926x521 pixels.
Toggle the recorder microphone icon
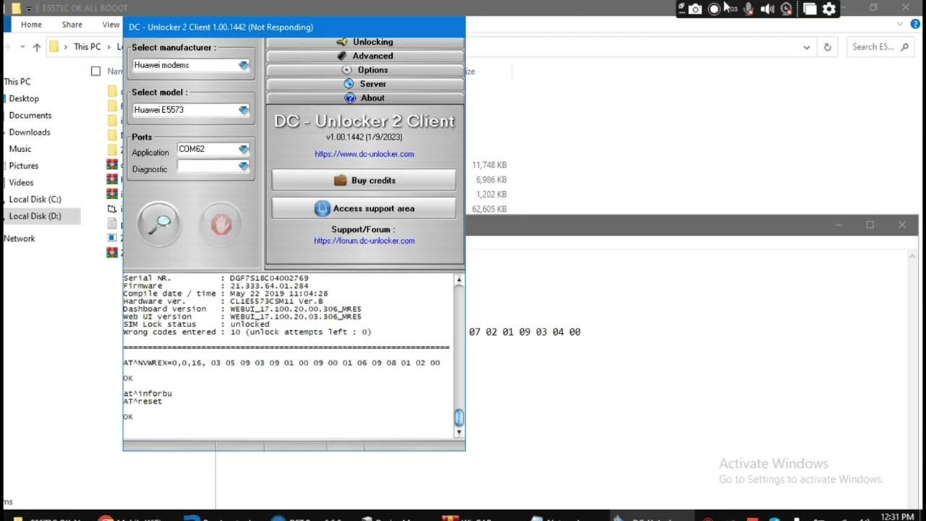[749, 9]
